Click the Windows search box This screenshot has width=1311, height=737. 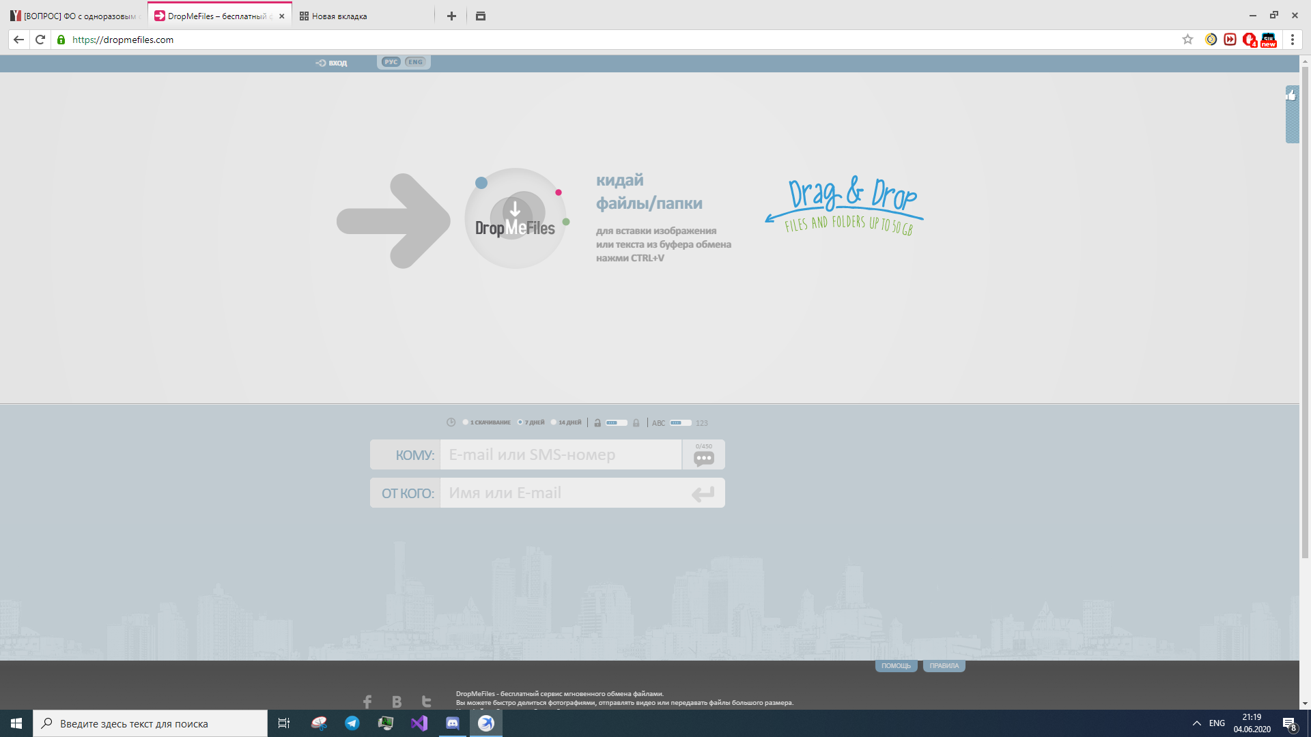[x=150, y=723]
